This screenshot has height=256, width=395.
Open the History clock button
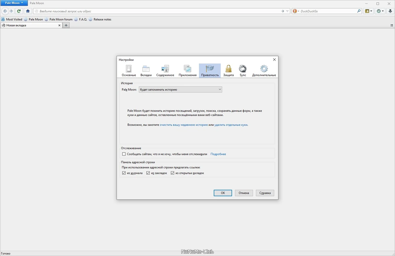[x=380, y=11]
